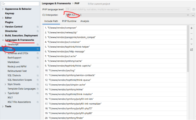Add a new include path with plus icon
The image size is (196, 120).
(x=191, y=28)
